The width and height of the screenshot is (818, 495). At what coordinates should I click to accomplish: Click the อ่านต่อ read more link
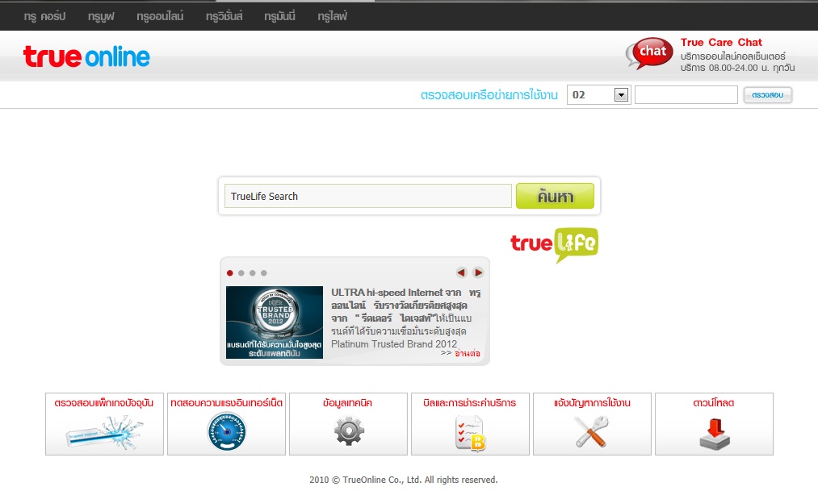point(467,353)
